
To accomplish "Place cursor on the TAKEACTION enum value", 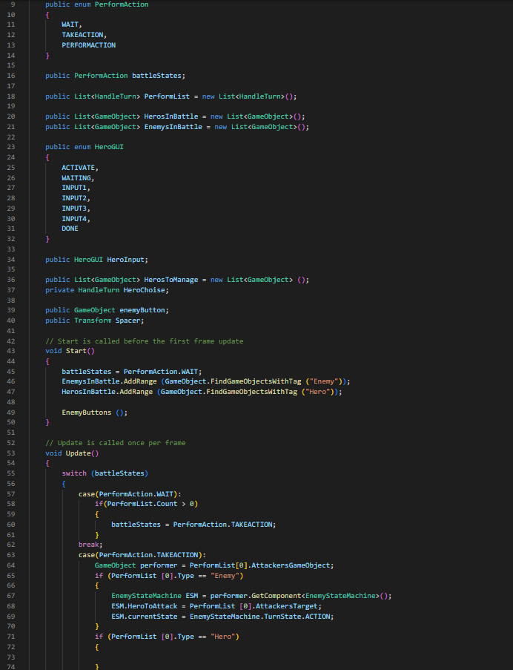I will [x=84, y=35].
